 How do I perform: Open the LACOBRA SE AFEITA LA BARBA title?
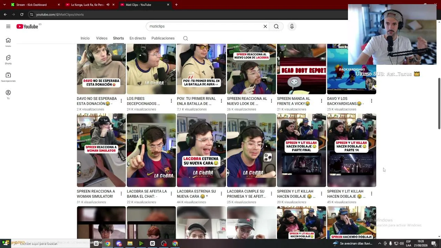(x=147, y=194)
